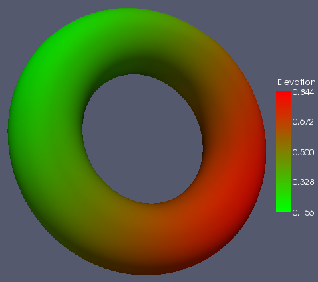Click the 0.844 legend value

tap(303, 92)
